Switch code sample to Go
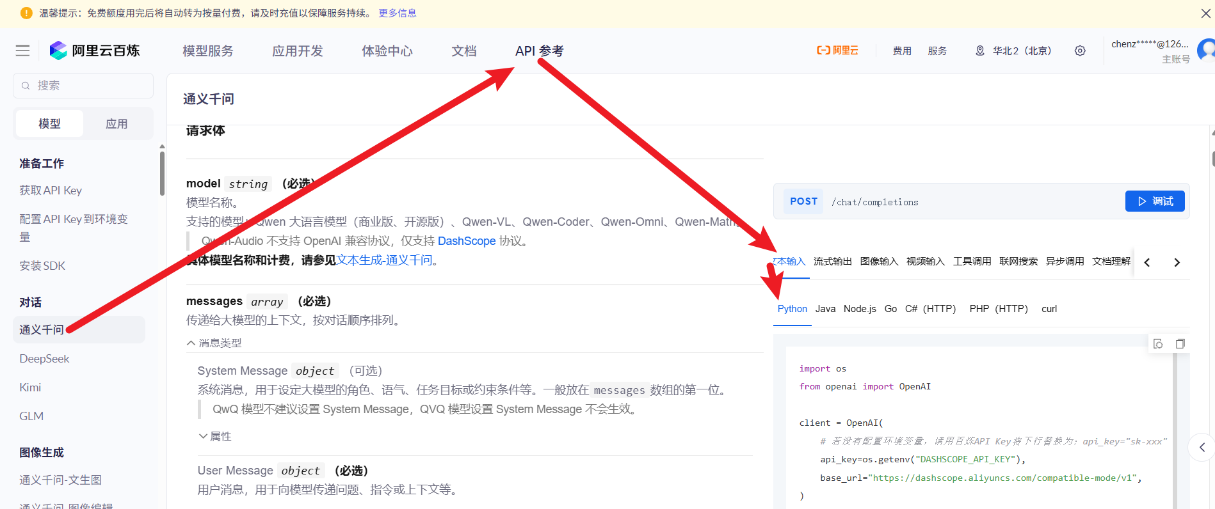The width and height of the screenshot is (1215, 509). (890, 309)
